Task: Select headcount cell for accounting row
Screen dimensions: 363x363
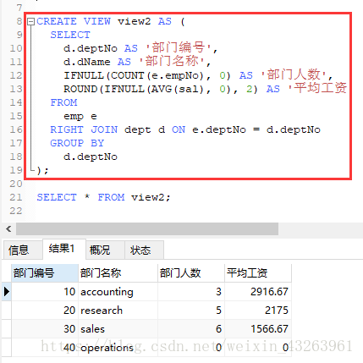Action: 191,292
